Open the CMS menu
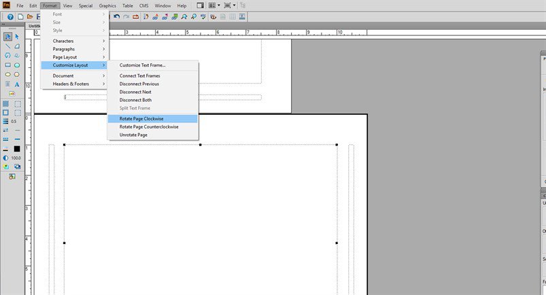The width and height of the screenshot is (546, 295). pos(144,5)
